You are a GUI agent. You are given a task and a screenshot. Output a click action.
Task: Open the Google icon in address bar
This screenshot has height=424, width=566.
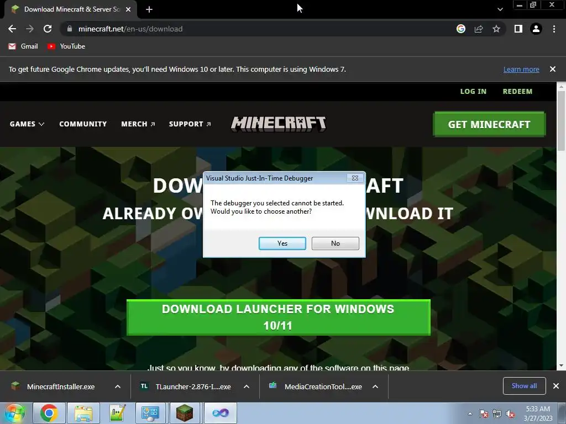460,29
